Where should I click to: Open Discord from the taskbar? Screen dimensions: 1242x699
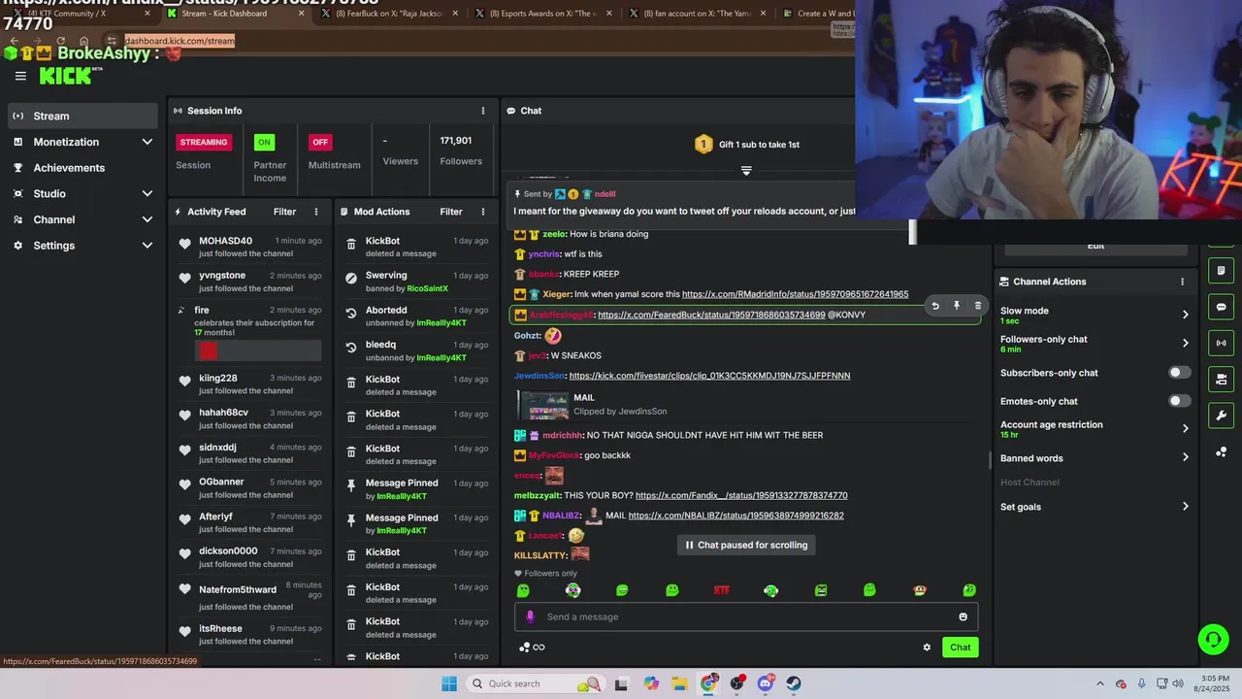tap(766, 683)
